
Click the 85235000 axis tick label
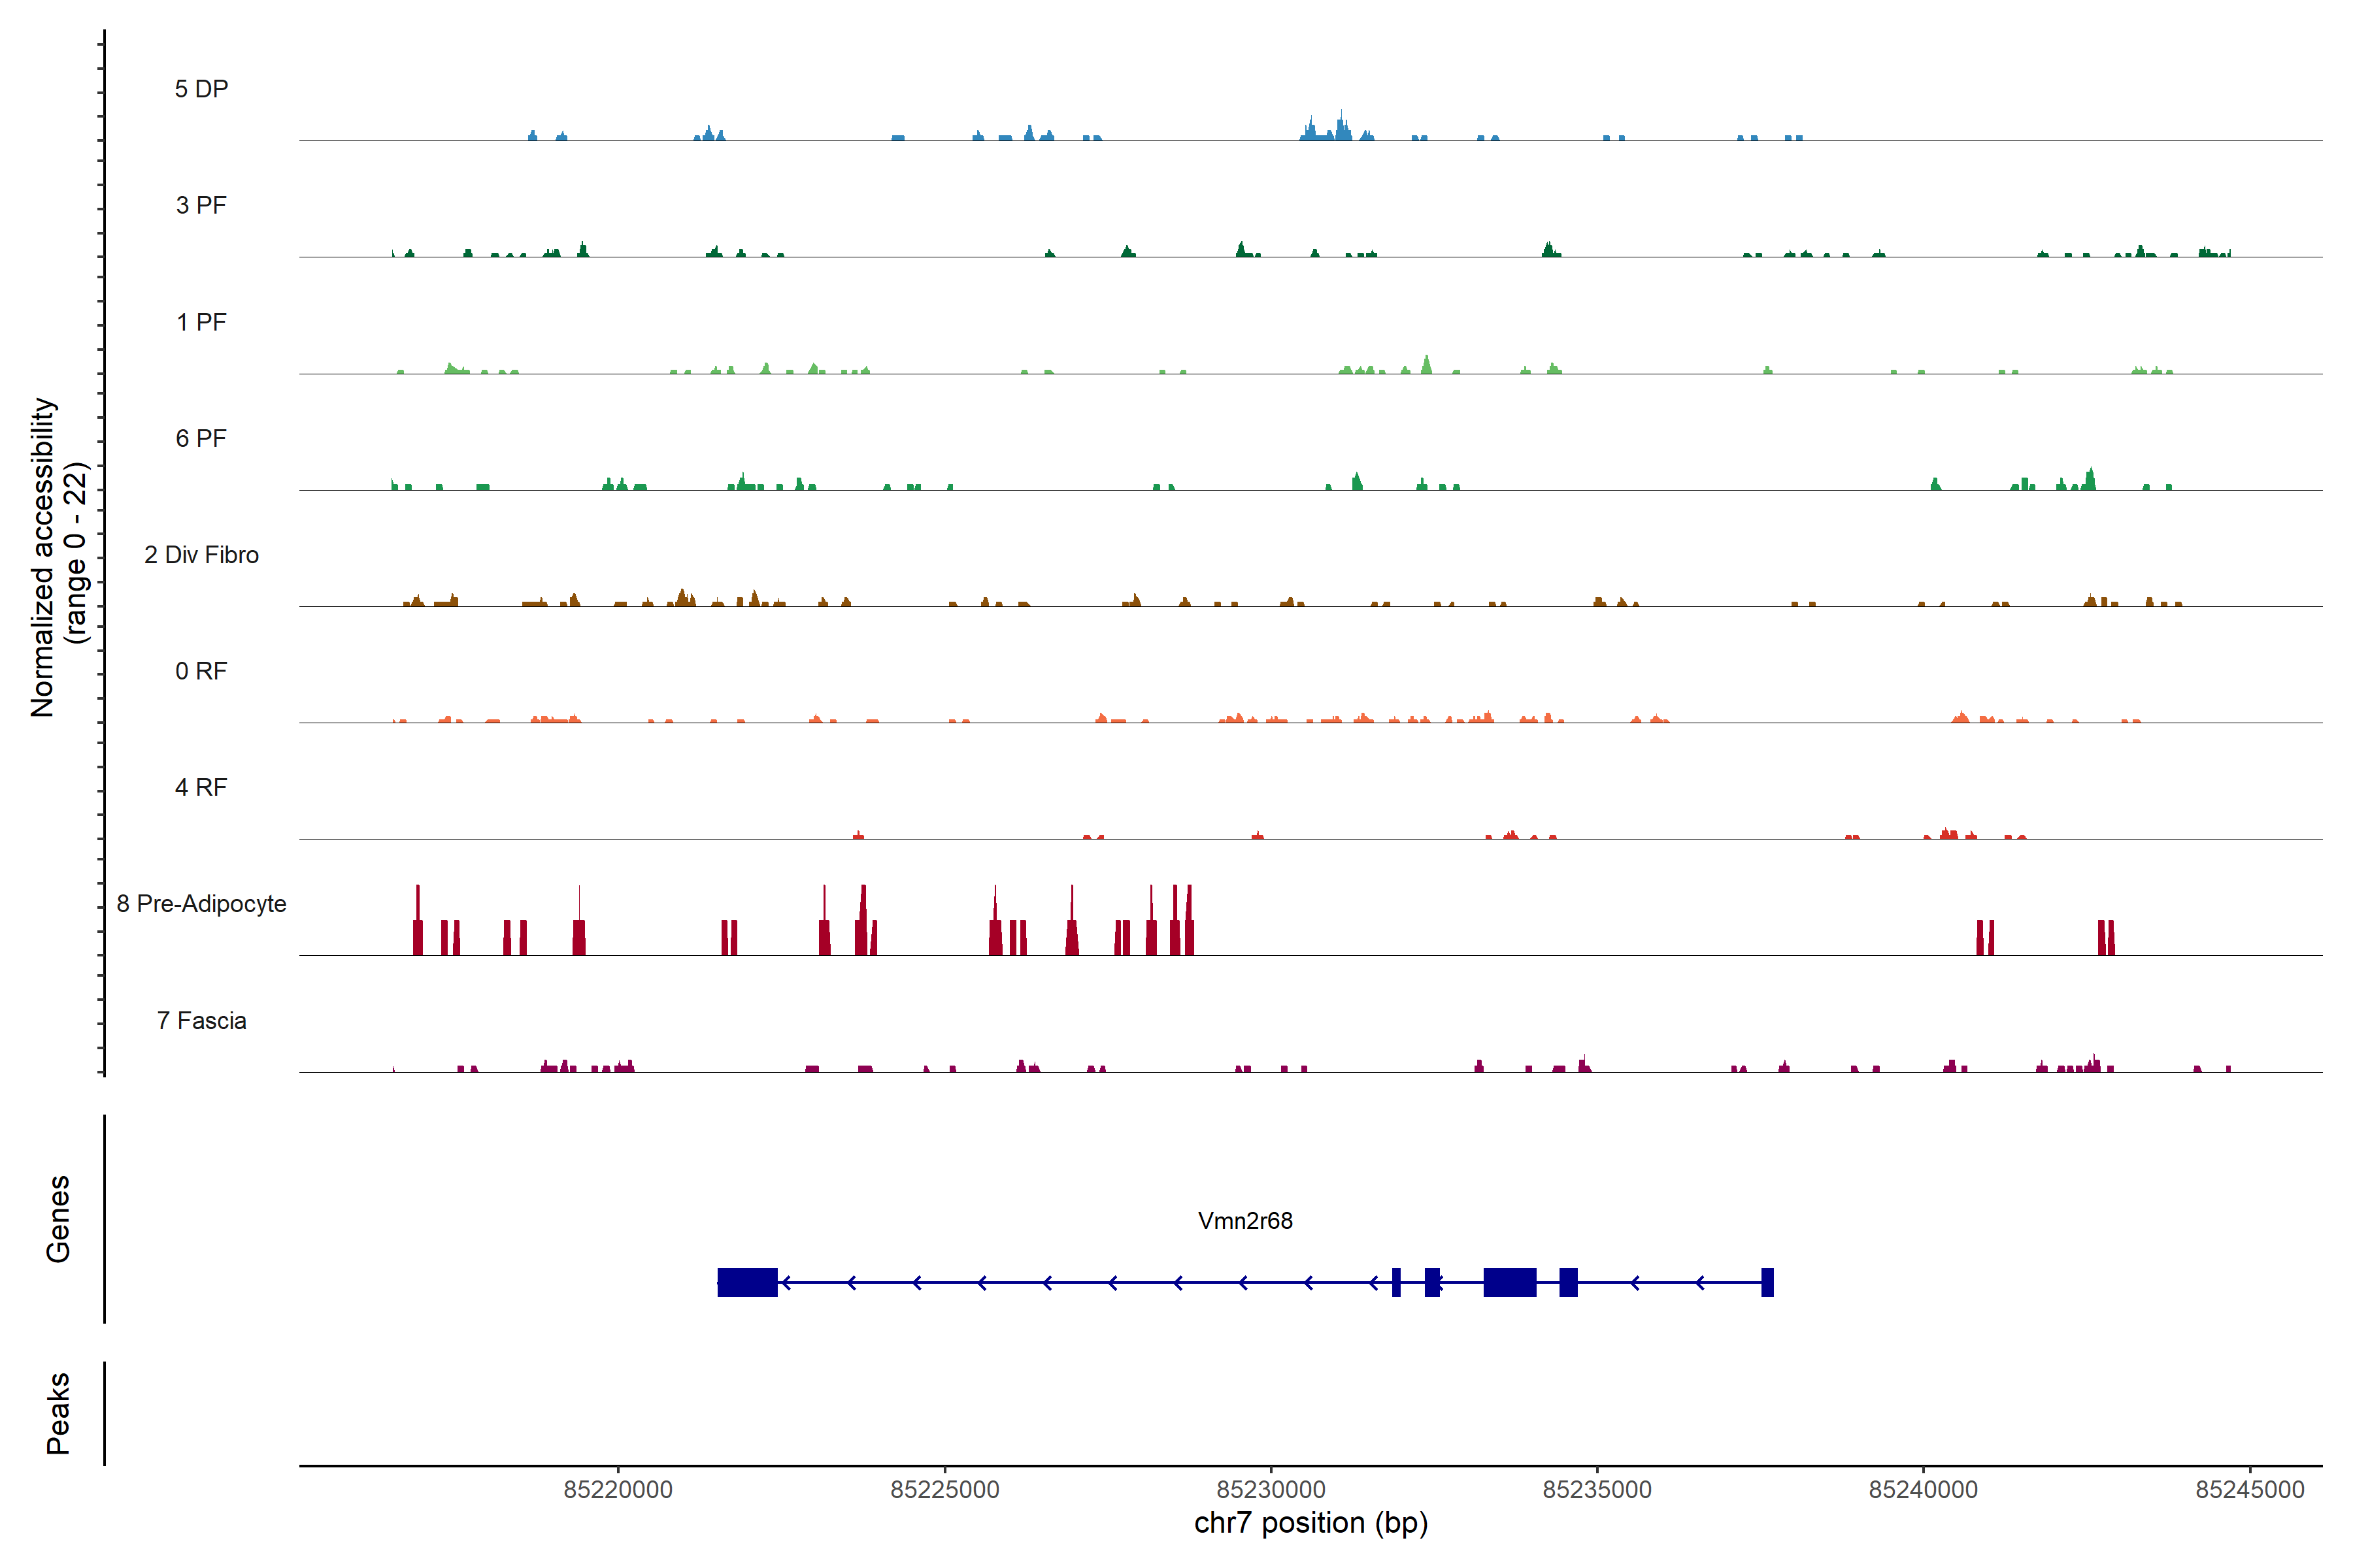1597,1489
